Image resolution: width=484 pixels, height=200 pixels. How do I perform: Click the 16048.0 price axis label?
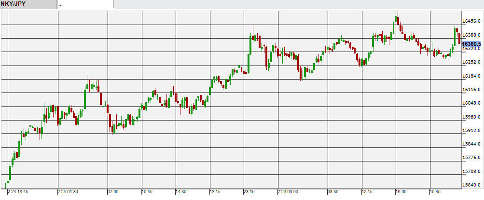point(471,103)
